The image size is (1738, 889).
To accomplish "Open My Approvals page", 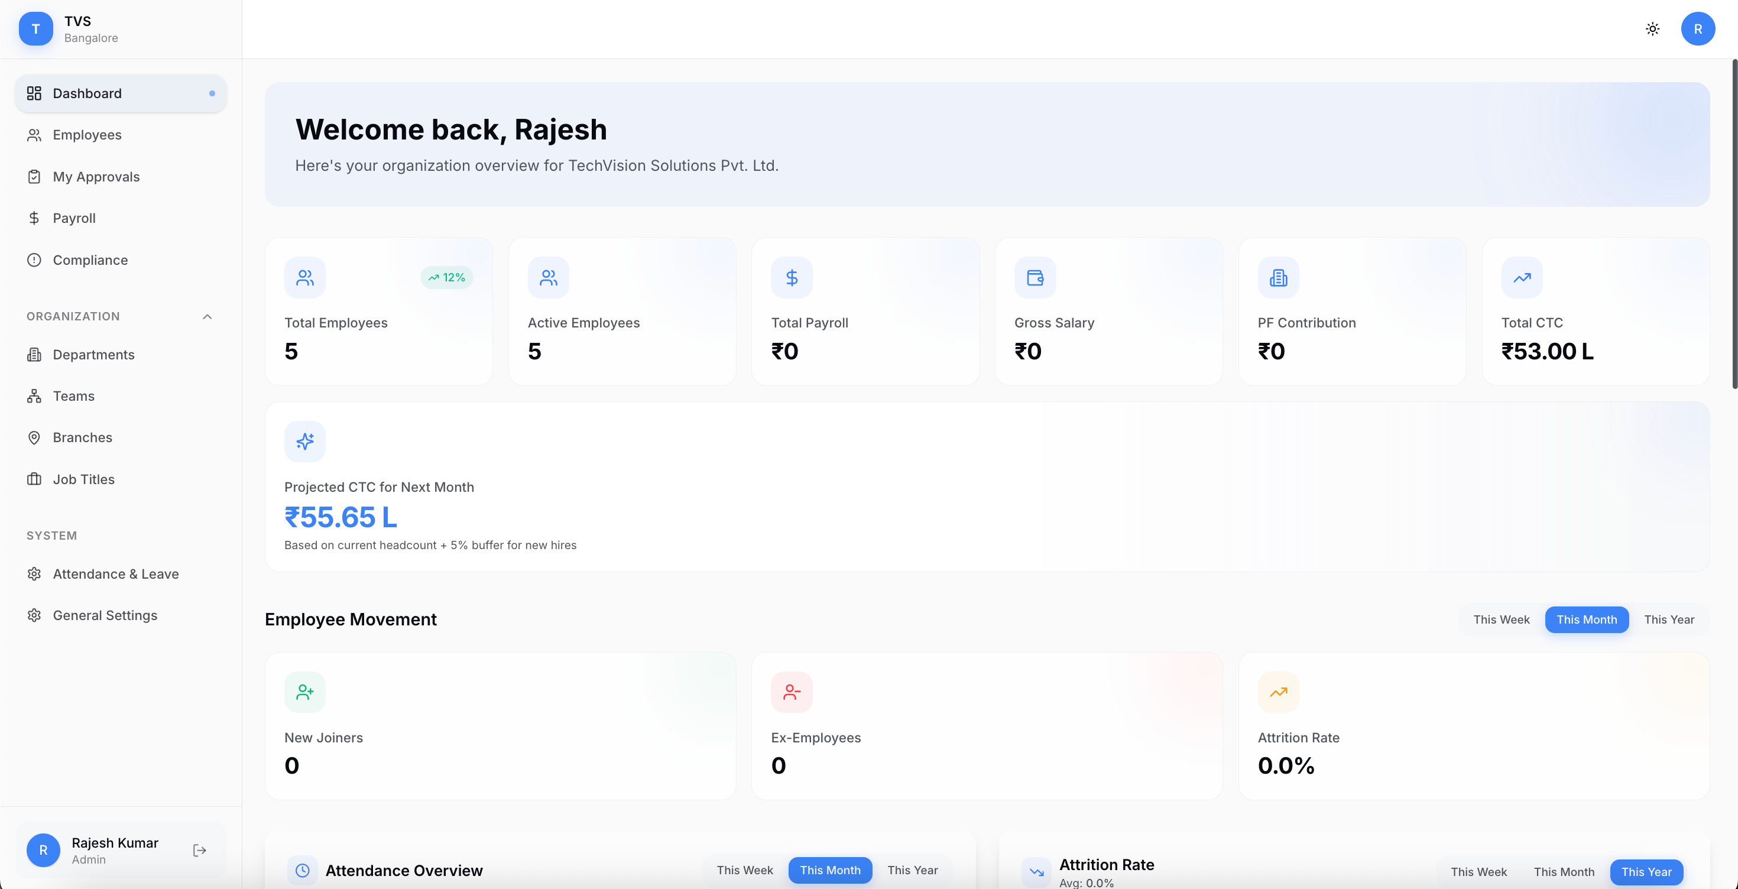I will click(96, 177).
